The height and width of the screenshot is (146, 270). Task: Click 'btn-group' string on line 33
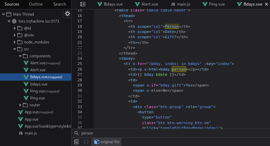click(x=170, y=107)
